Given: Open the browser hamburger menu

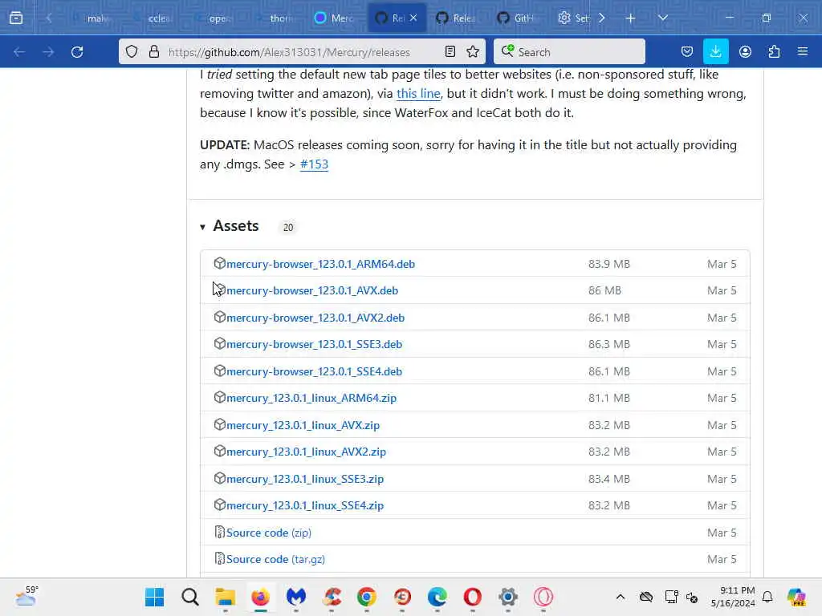Looking at the screenshot, I should click(803, 51).
